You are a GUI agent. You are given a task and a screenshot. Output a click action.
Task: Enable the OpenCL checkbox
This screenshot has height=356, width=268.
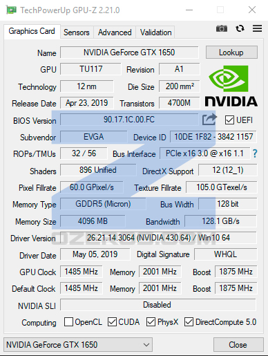(x=68, y=322)
